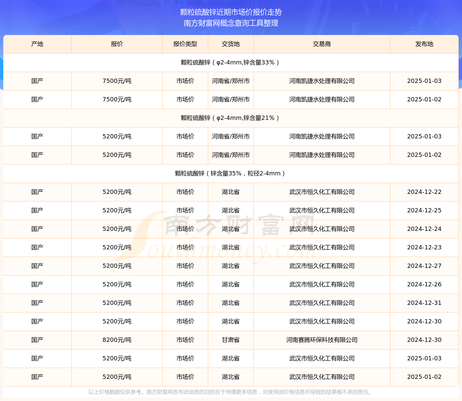Click 国产 in the 8200元/吨 row
The height and width of the screenshot is (401, 462).
tap(37, 340)
